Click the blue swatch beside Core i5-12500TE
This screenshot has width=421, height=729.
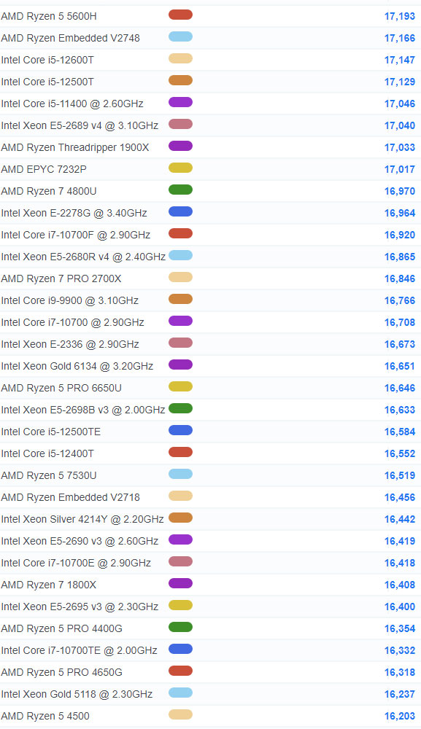pos(180,430)
